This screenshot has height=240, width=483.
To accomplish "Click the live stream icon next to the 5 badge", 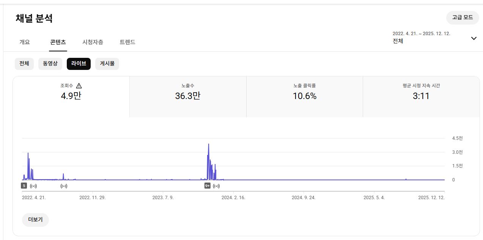I will (x=33, y=186).
